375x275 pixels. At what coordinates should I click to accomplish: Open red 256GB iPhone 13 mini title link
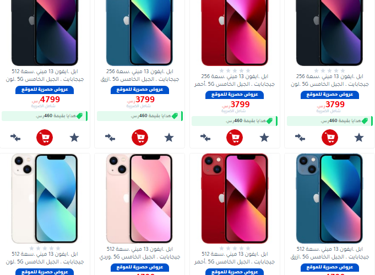(235, 80)
